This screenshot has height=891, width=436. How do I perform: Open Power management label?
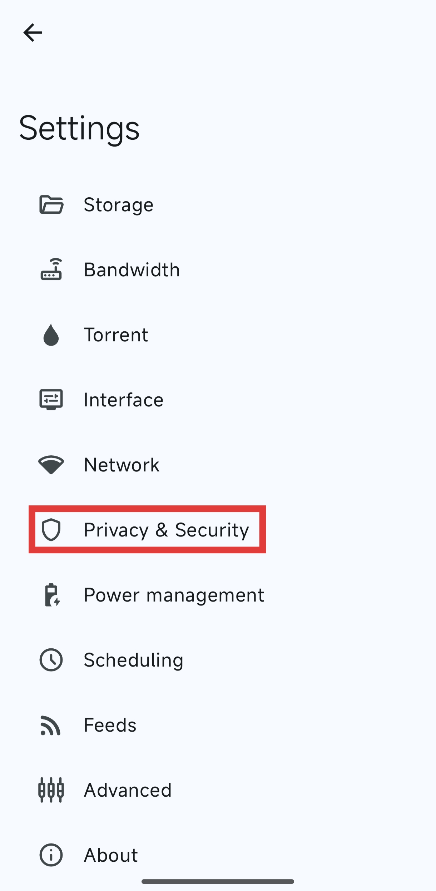(174, 595)
